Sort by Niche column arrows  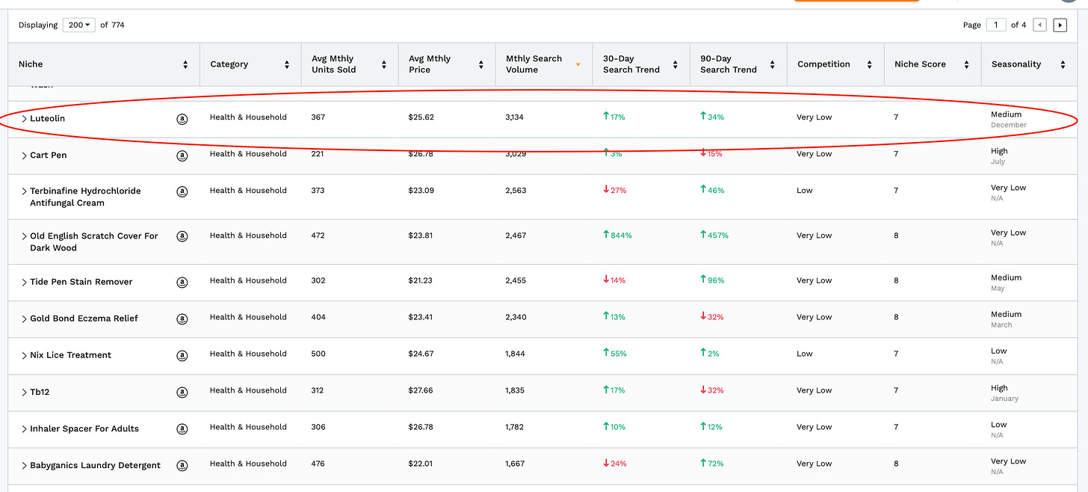tap(185, 65)
